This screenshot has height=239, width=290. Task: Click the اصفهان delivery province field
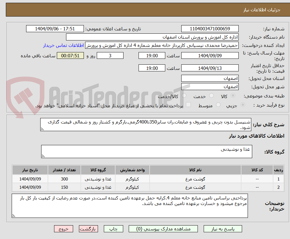[210, 78]
